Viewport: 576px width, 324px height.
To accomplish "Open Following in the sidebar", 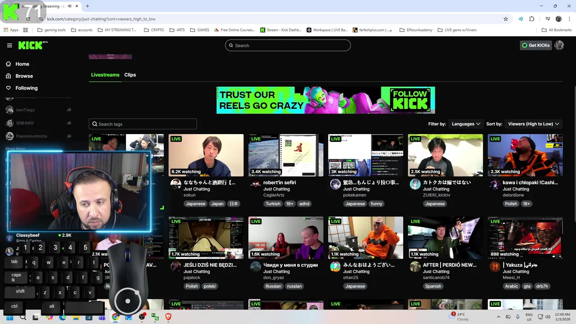I will pyautogui.click(x=27, y=88).
